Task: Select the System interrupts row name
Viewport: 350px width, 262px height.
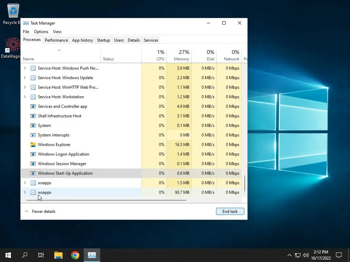Action: point(54,135)
